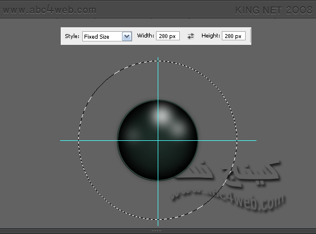
Task: Click the KING NET 2008 header text
Action: [273, 10]
